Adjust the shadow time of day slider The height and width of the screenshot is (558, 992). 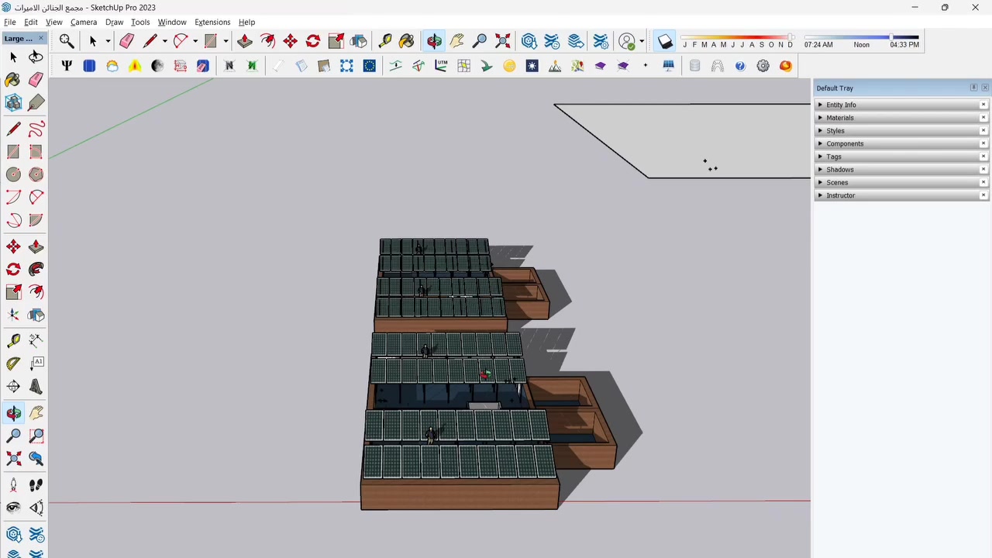[x=891, y=37]
